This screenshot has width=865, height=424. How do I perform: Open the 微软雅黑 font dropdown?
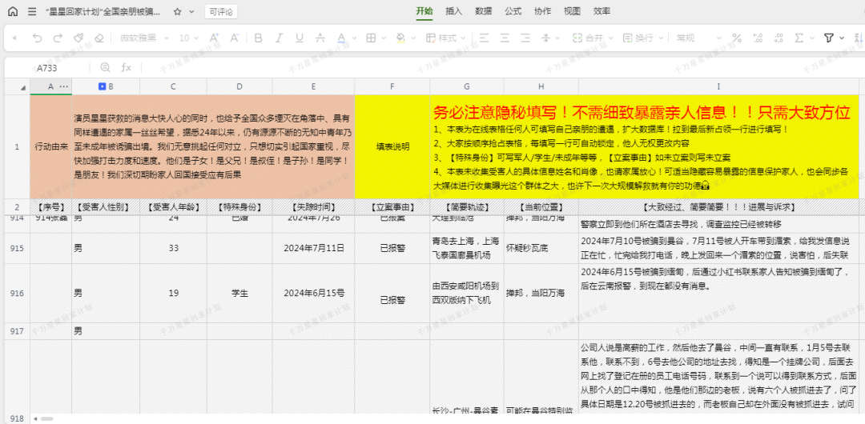(144, 38)
